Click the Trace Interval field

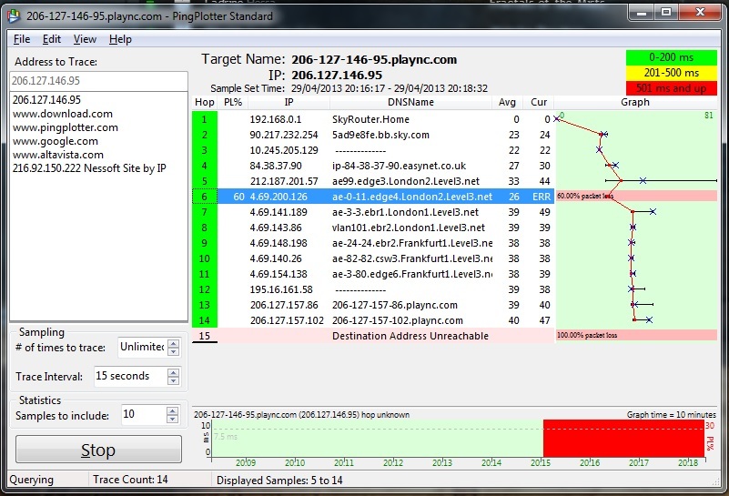coord(130,376)
